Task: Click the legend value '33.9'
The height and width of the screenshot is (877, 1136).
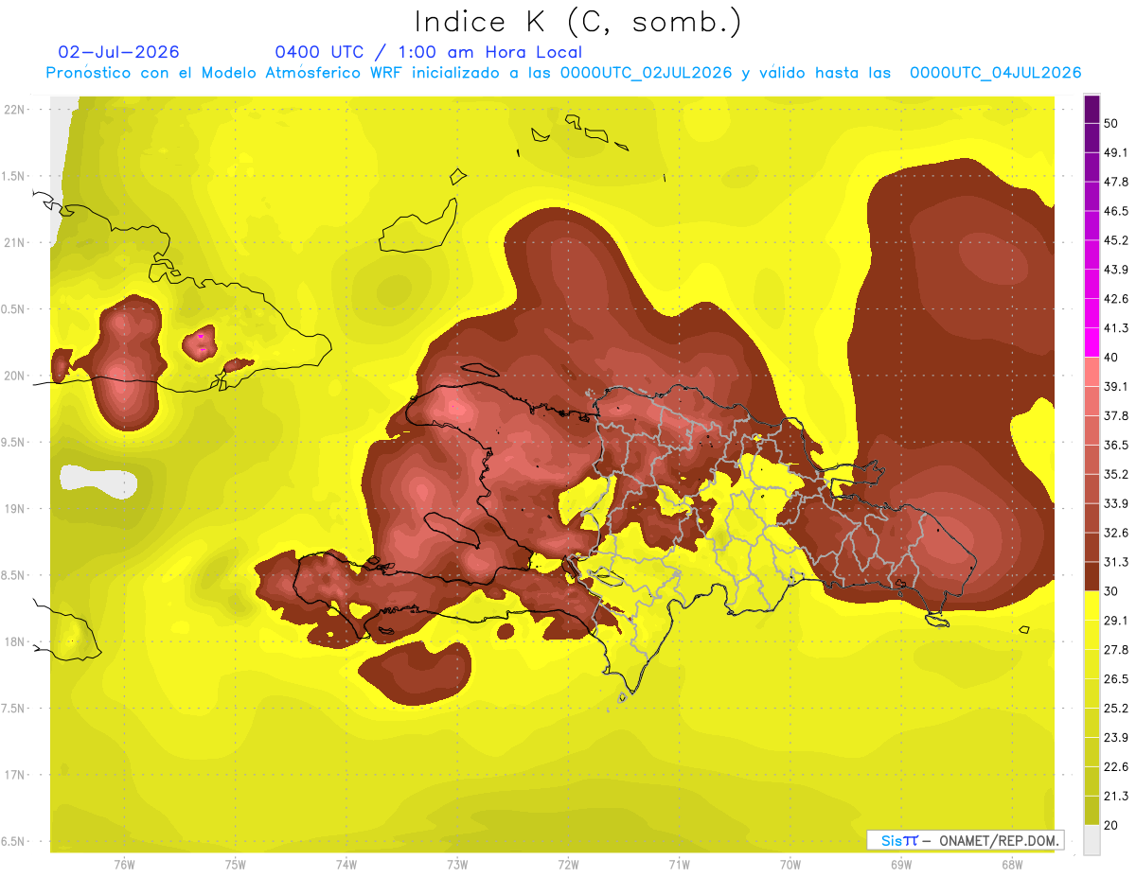Action: tap(1116, 503)
